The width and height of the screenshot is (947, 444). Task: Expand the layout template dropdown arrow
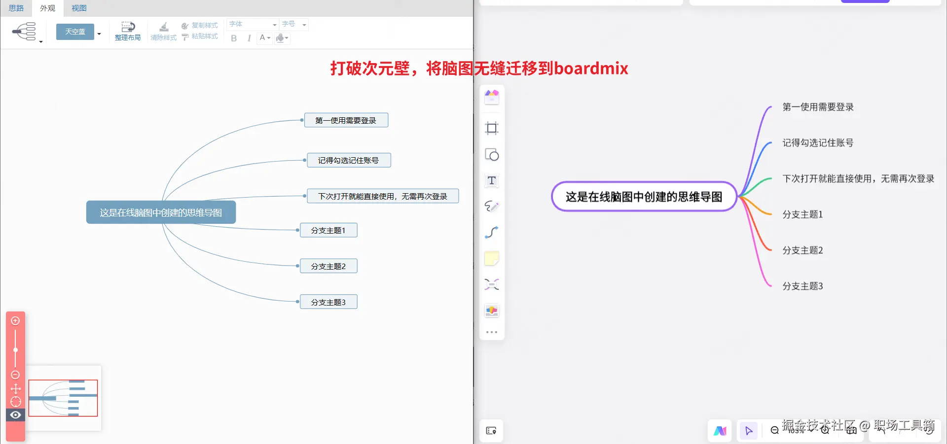point(41,42)
